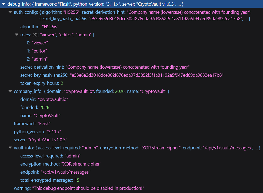
Task: Click the token_expiry_hours property row
Action: (x=42, y=83)
